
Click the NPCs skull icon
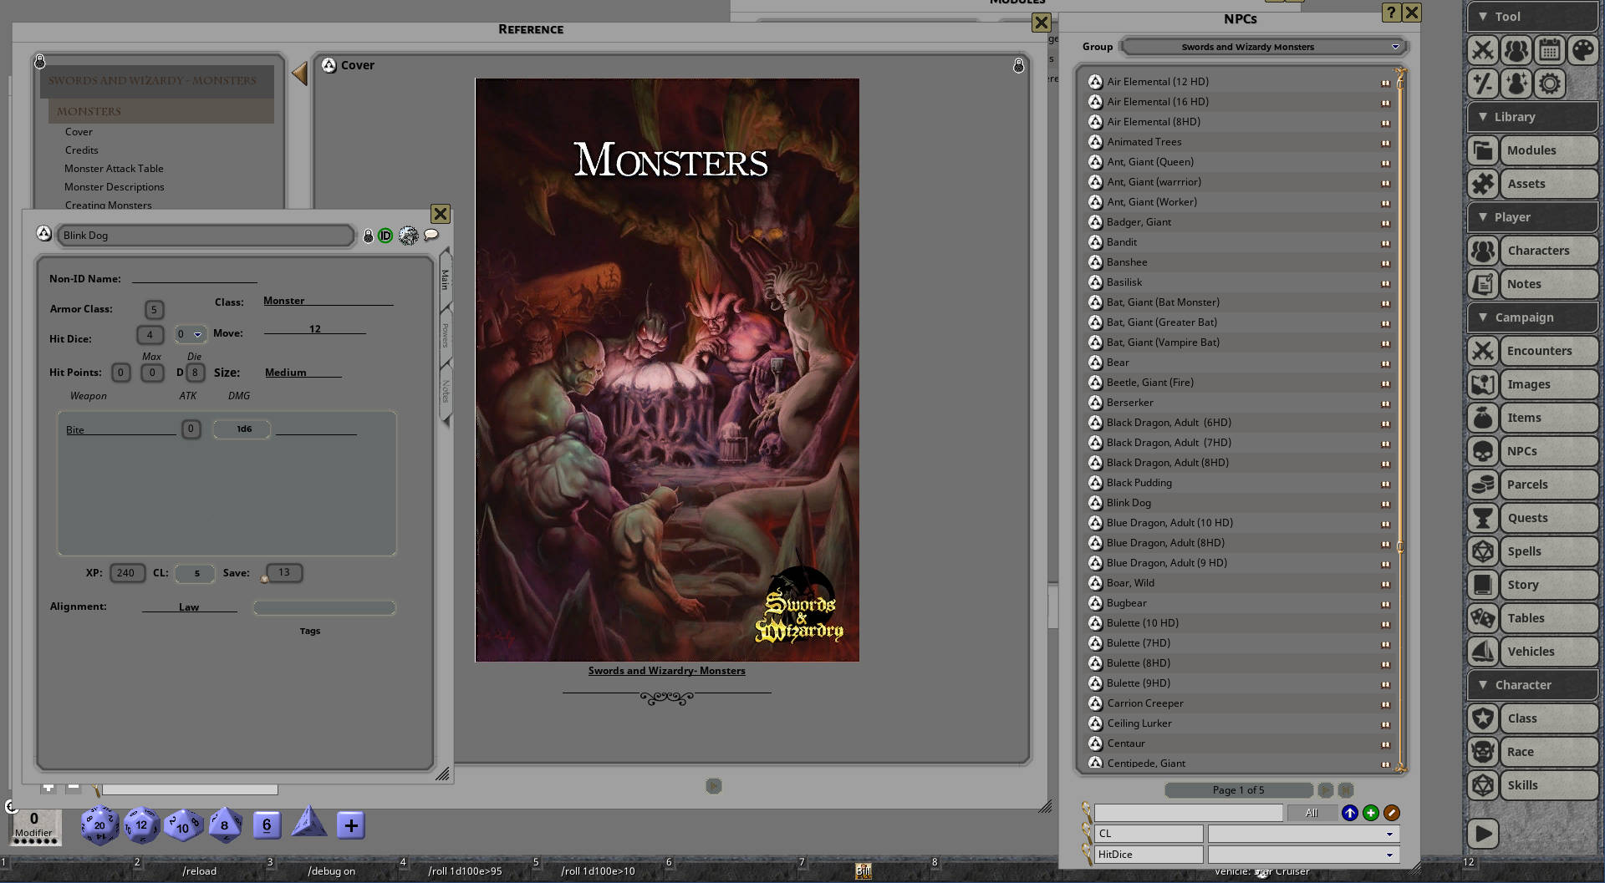[1483, 451]
